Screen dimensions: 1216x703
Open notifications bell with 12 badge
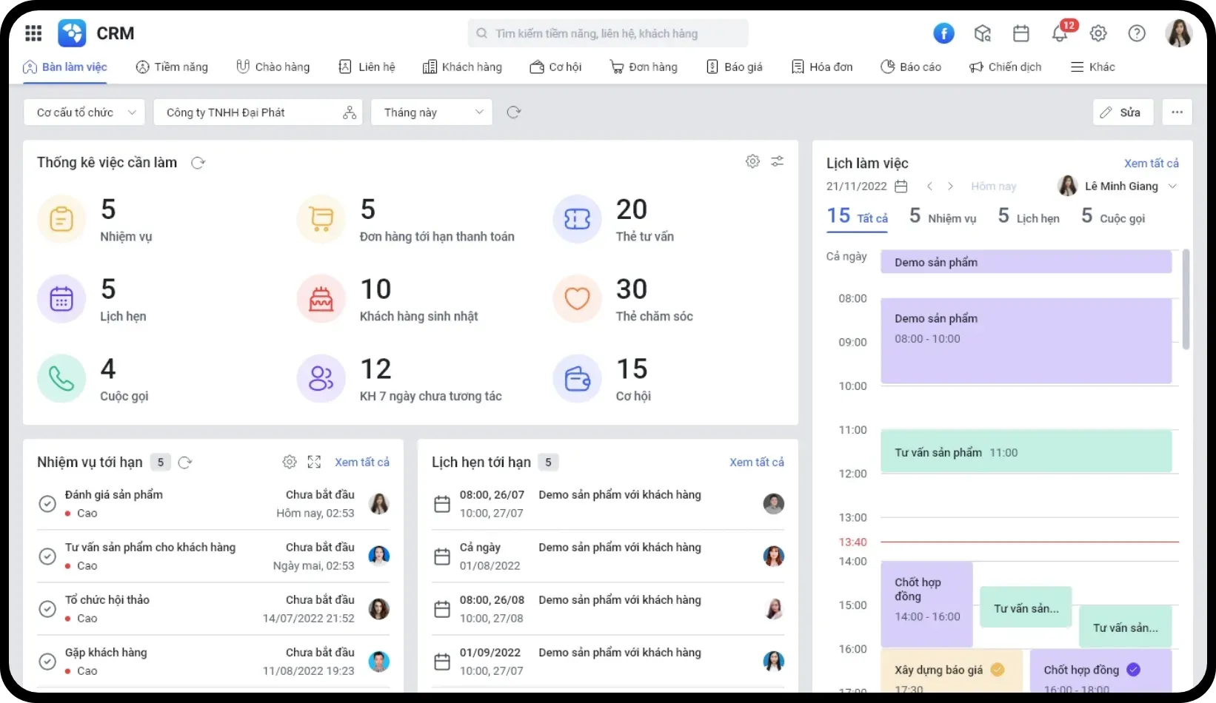click(1060, 33)
